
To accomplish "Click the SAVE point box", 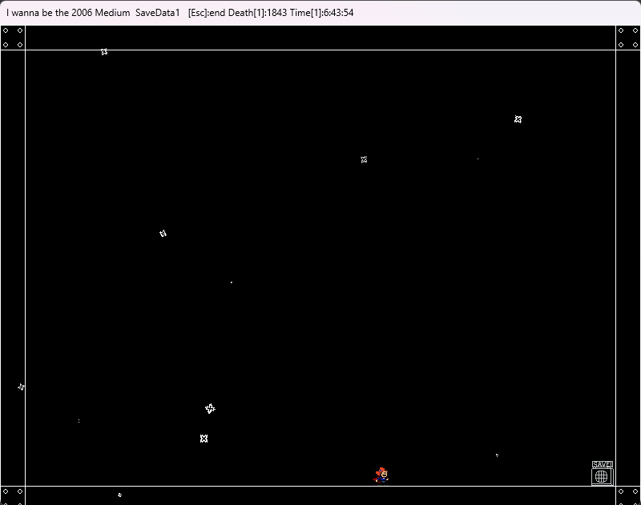I will click(603, 473).
